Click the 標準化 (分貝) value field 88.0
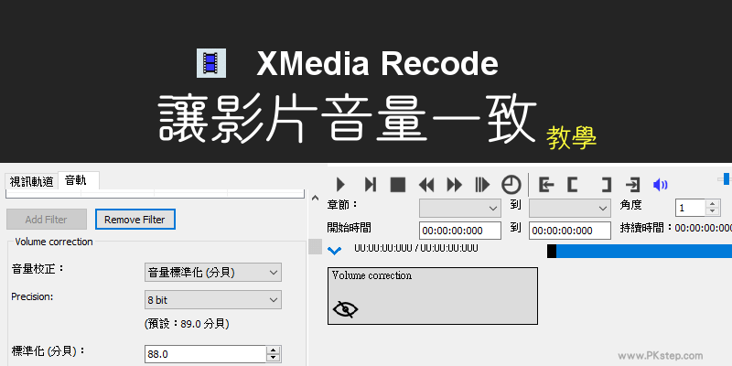This screenshot has width=732, height=366. coord(205,354)
